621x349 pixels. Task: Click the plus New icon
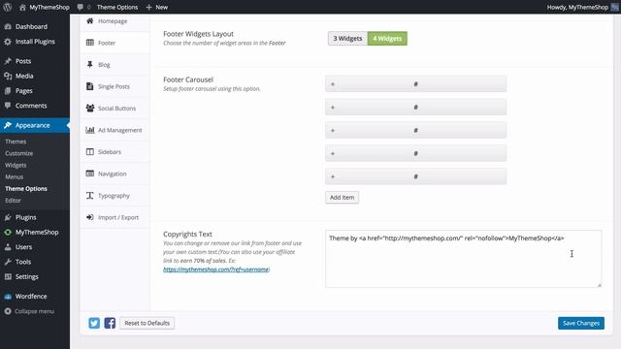(148, 7)
